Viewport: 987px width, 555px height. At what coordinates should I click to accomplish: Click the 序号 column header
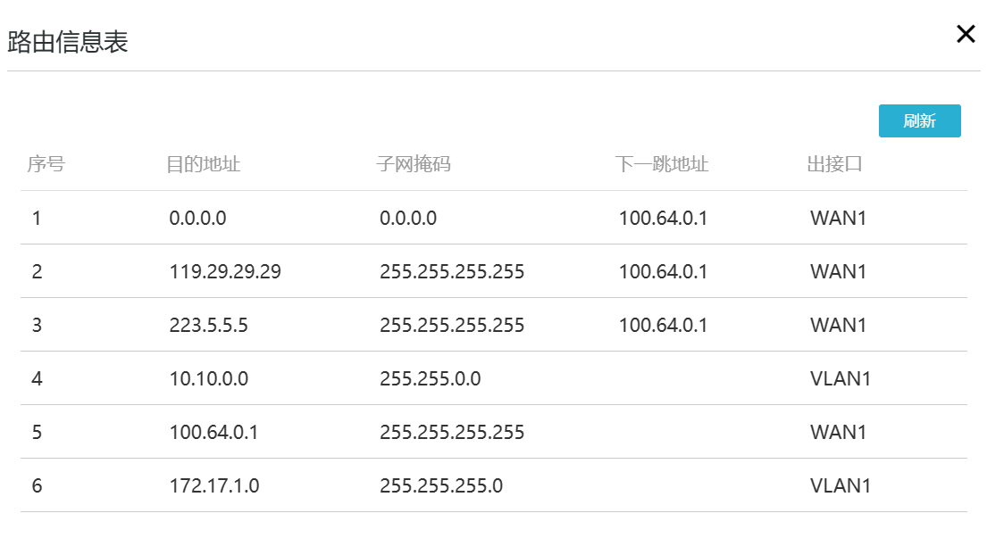tap(46, 165)
